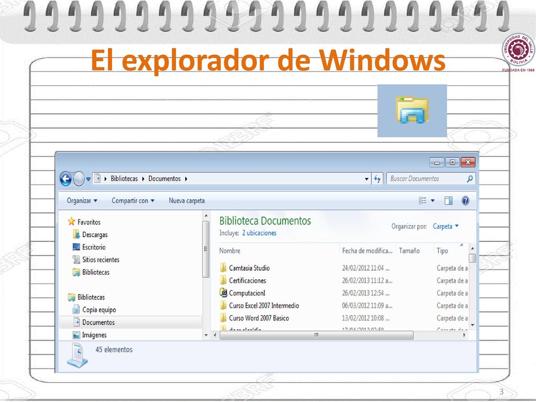Click the ComputacionI folder icon
Viewport: 536px width, 402px height.
click(x=223, y=293)
